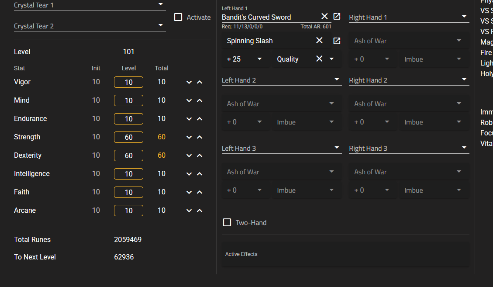Open Bandit's Curved Sword external link icon
This screenshot has height=287, width=493.
click(x=337, y=16)
